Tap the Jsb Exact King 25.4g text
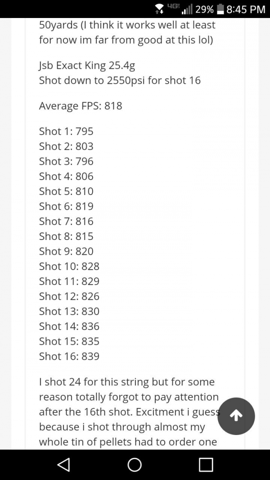Image resolution: width=270 pixels, height=480 pixels. pyautogui.click(x=87, y=65)
